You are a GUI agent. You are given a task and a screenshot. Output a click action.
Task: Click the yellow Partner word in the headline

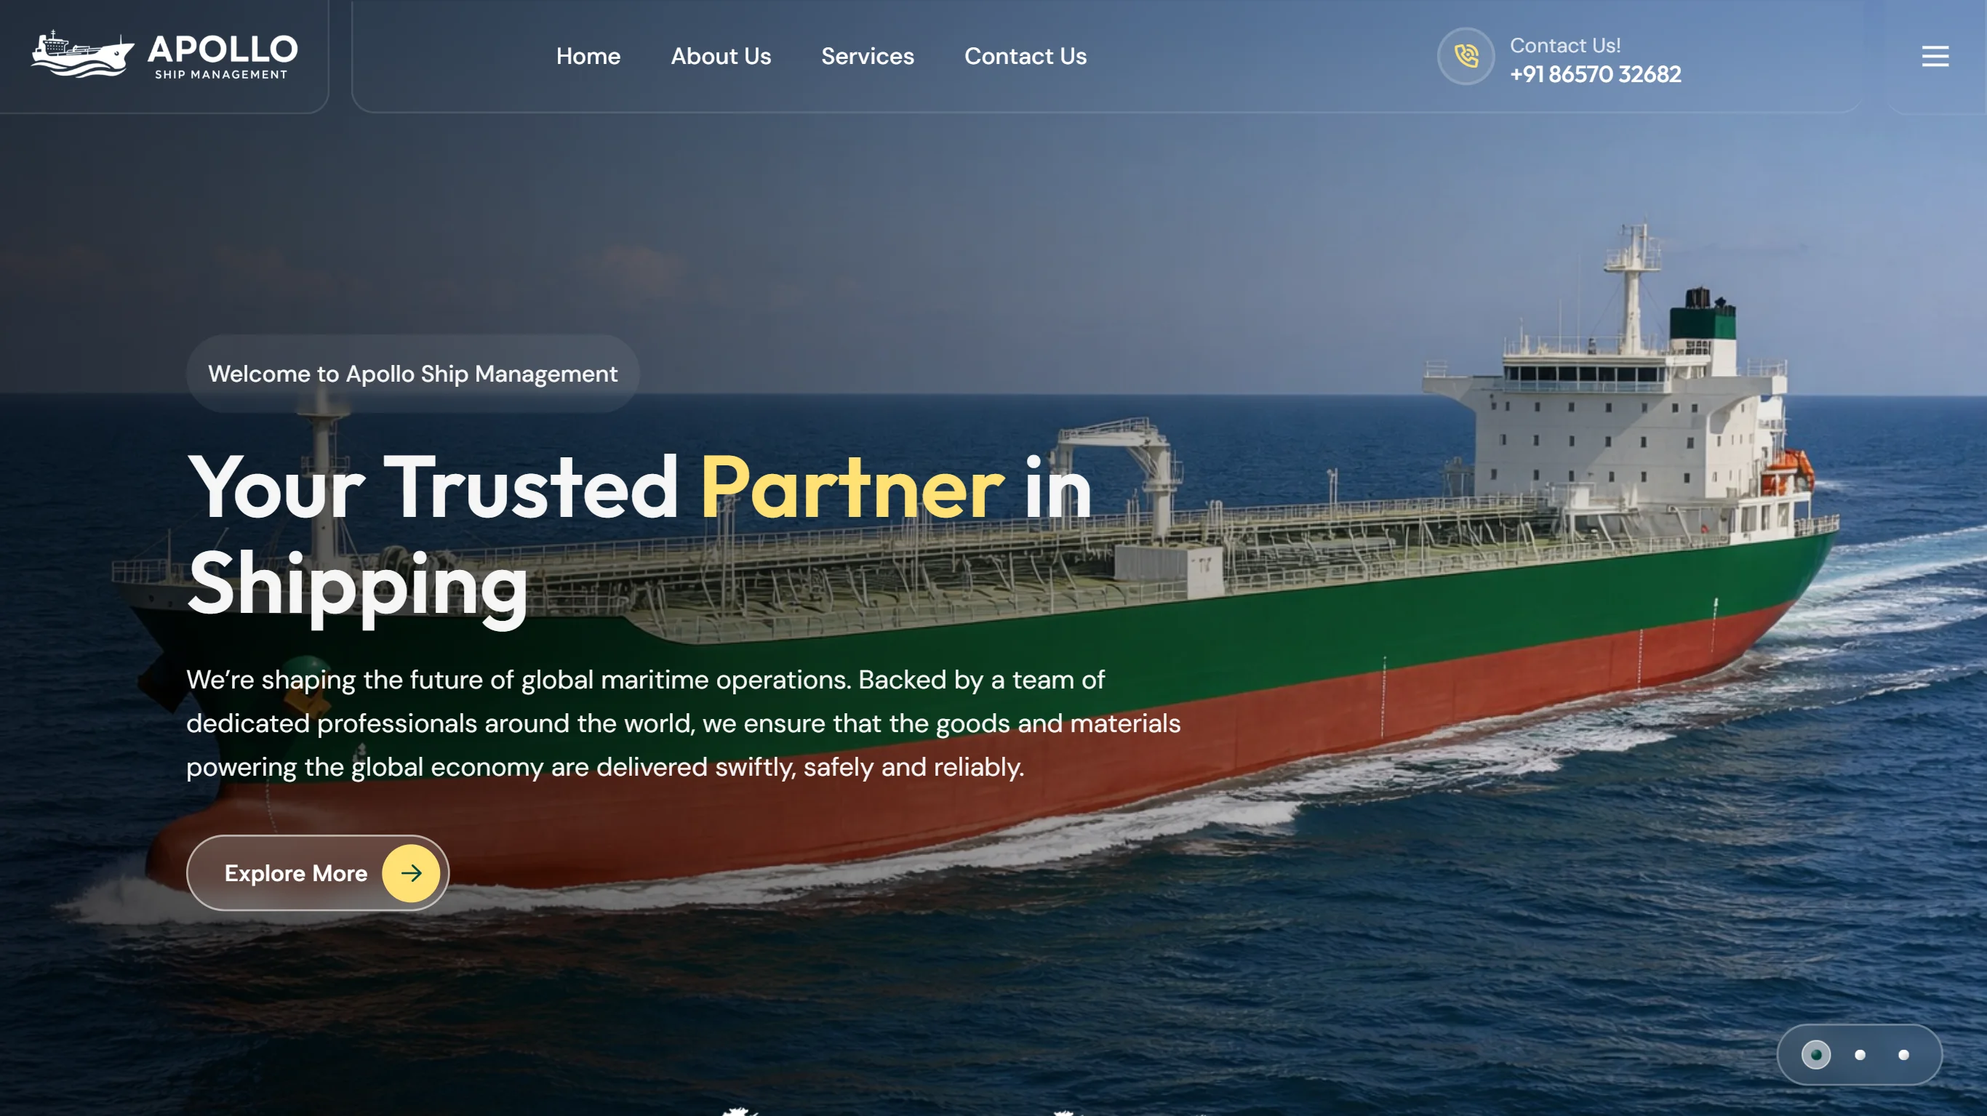[852, 487]
